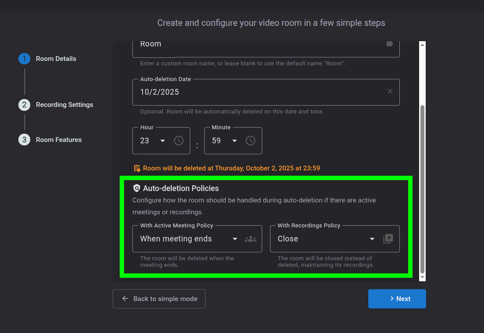The width and height of the screenshot is (484, 333).
Task: Expand the With Recordings Policy dropdown
Action: click(372, 239)
